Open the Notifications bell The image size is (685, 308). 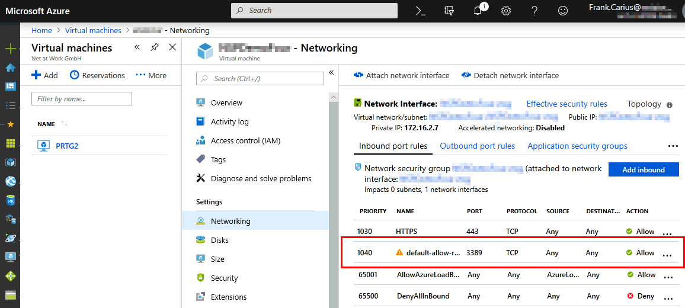click(x=478, y=11)
